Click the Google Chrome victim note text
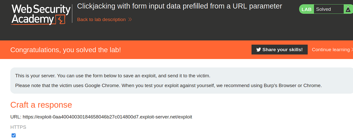 point(168,85)
